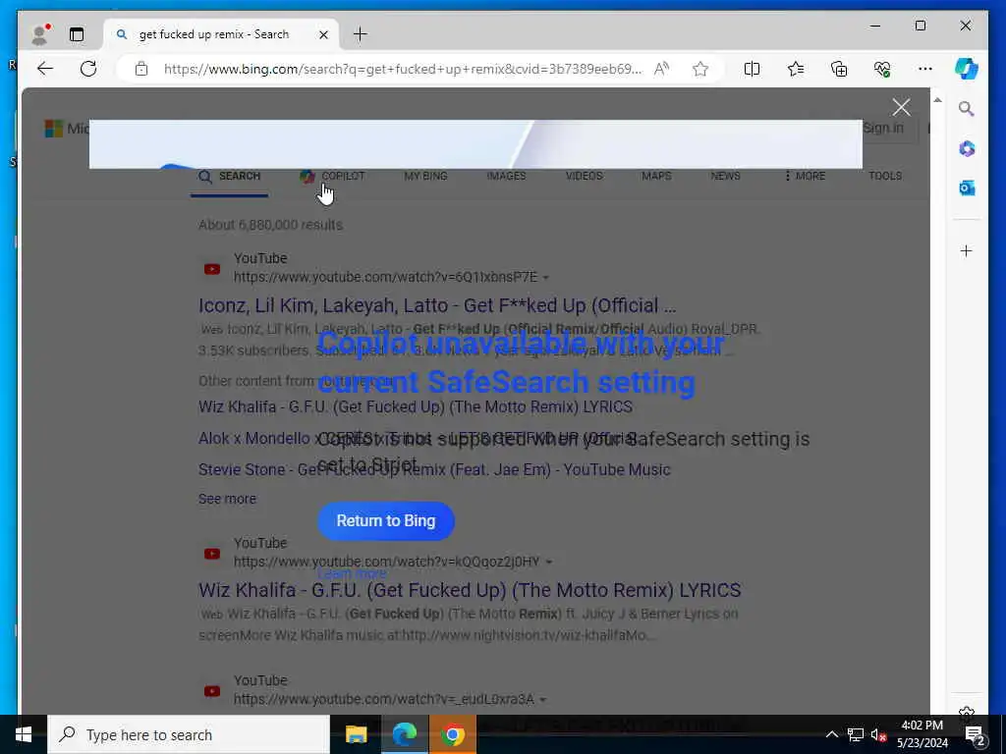Switch to the Copilot tab

[x=332, y=177]
